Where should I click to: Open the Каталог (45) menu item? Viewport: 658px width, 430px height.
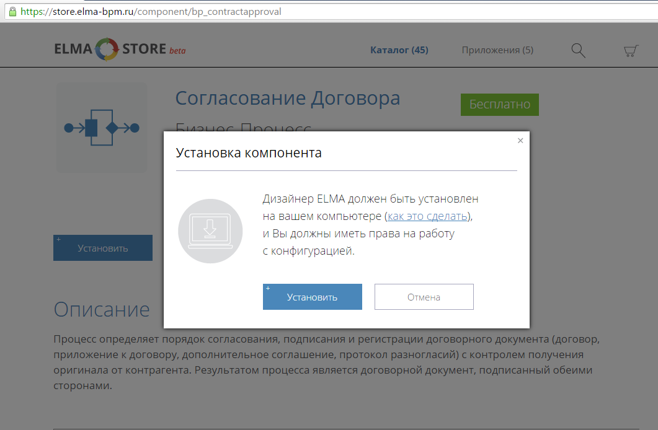[x=399, y=50]
